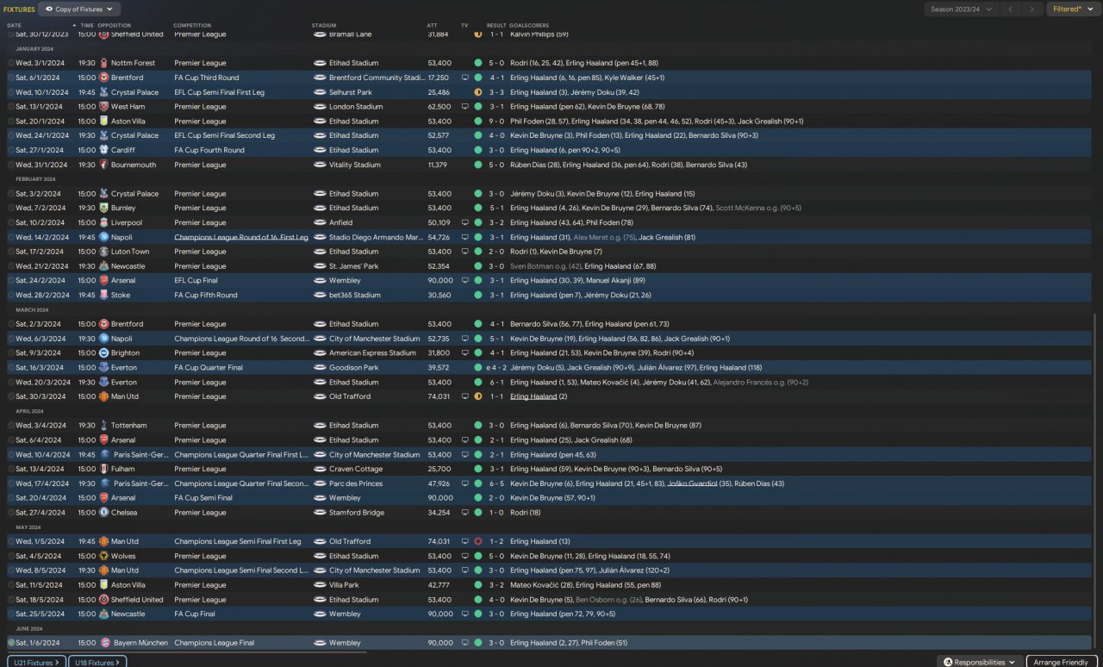Viewport: 1103px width, 667px height.
Task: Click the Fulham club crest
Action: [104, 469]
